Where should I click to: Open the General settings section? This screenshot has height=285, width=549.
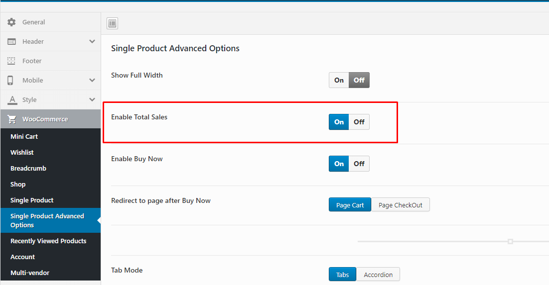(x=50, y=22)
